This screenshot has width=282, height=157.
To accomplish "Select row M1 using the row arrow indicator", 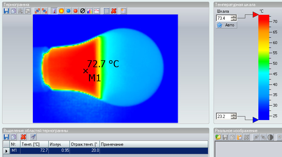I will click(x=6, y=151).
